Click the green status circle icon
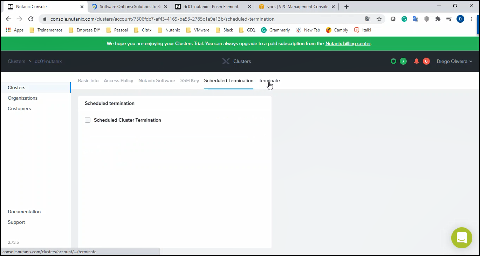The width and height of the screenshot is (480, 256). tap(393, 61)
